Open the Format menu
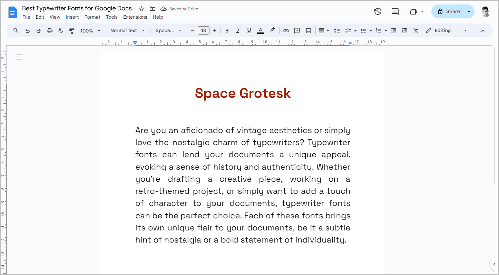 click(92, 17)
